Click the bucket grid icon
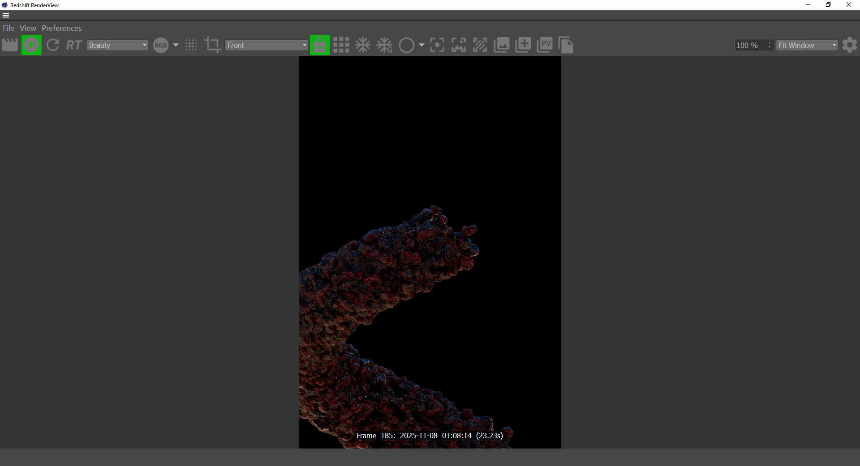Image resolution: width=860 pixels, height=466 pixels. pos(341,45)
